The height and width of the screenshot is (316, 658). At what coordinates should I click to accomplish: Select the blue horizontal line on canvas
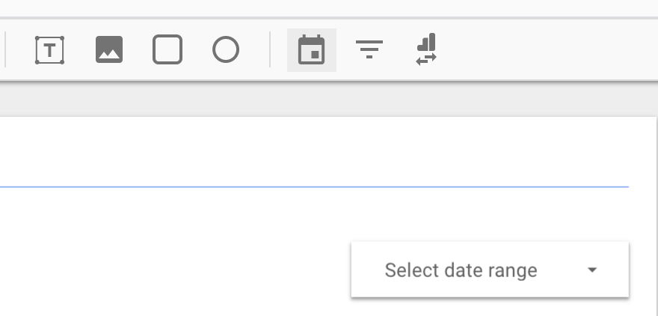(x=314, y=186)
